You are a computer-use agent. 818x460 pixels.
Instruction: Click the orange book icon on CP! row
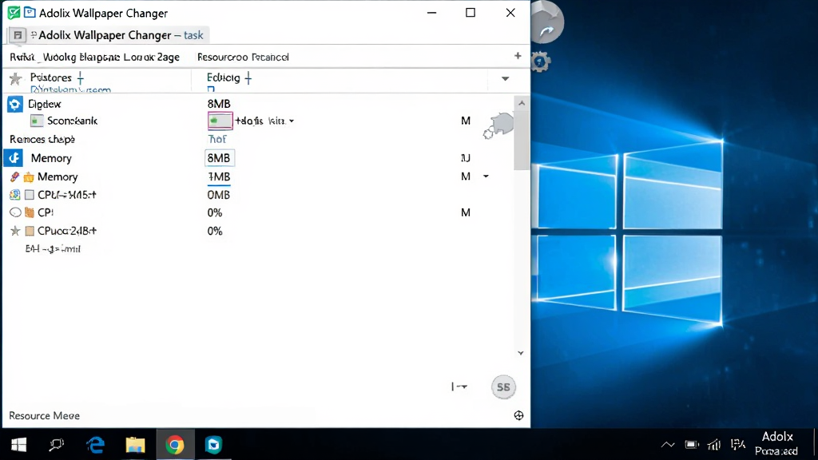(x=30, y=212)
